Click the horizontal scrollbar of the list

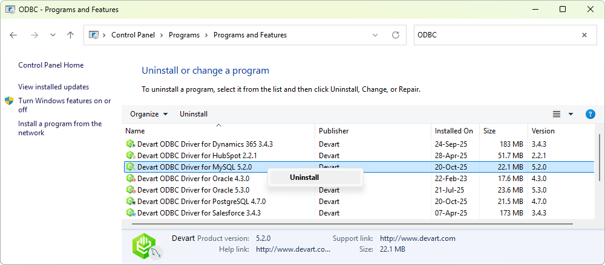pos(352,223)
